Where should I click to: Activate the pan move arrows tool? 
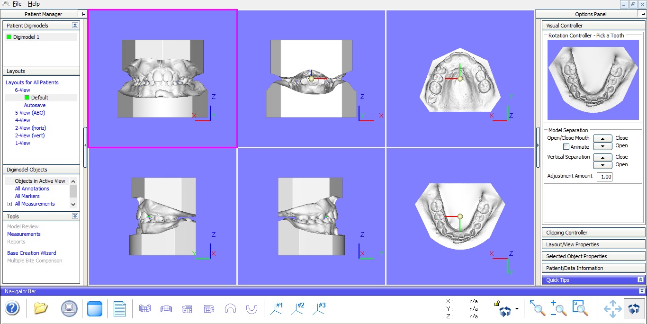coord(612,309)
